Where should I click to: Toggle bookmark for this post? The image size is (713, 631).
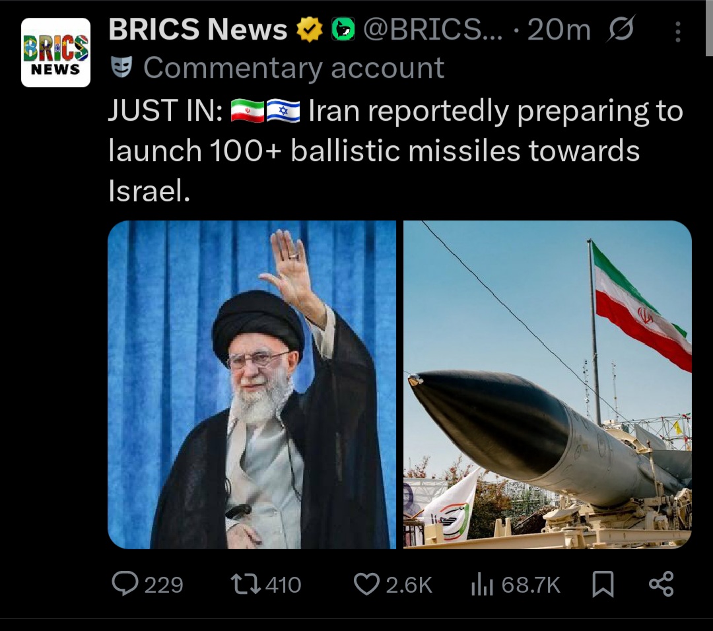click(x=603, y=583)
